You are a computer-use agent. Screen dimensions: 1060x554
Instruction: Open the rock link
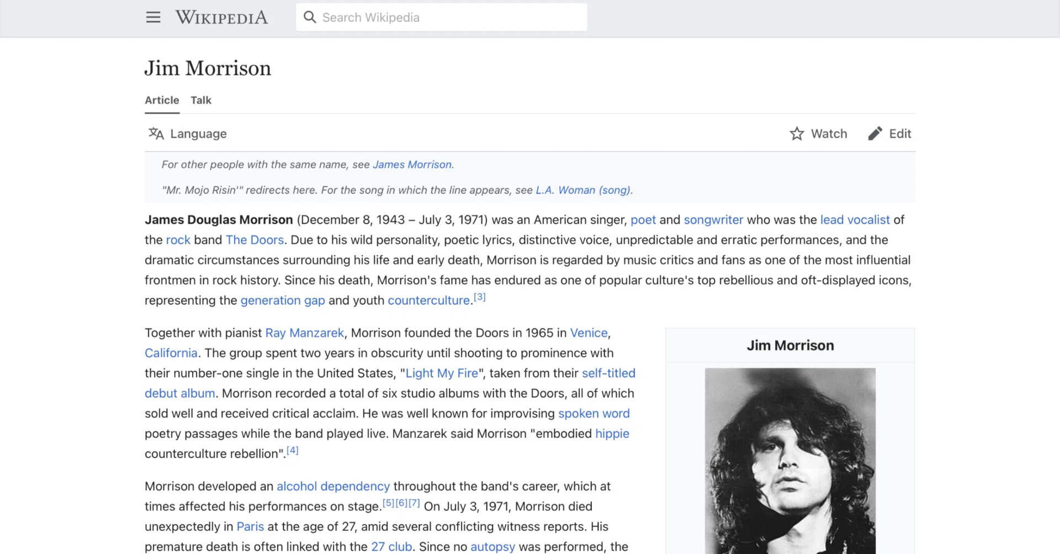(x=178, y=240)
